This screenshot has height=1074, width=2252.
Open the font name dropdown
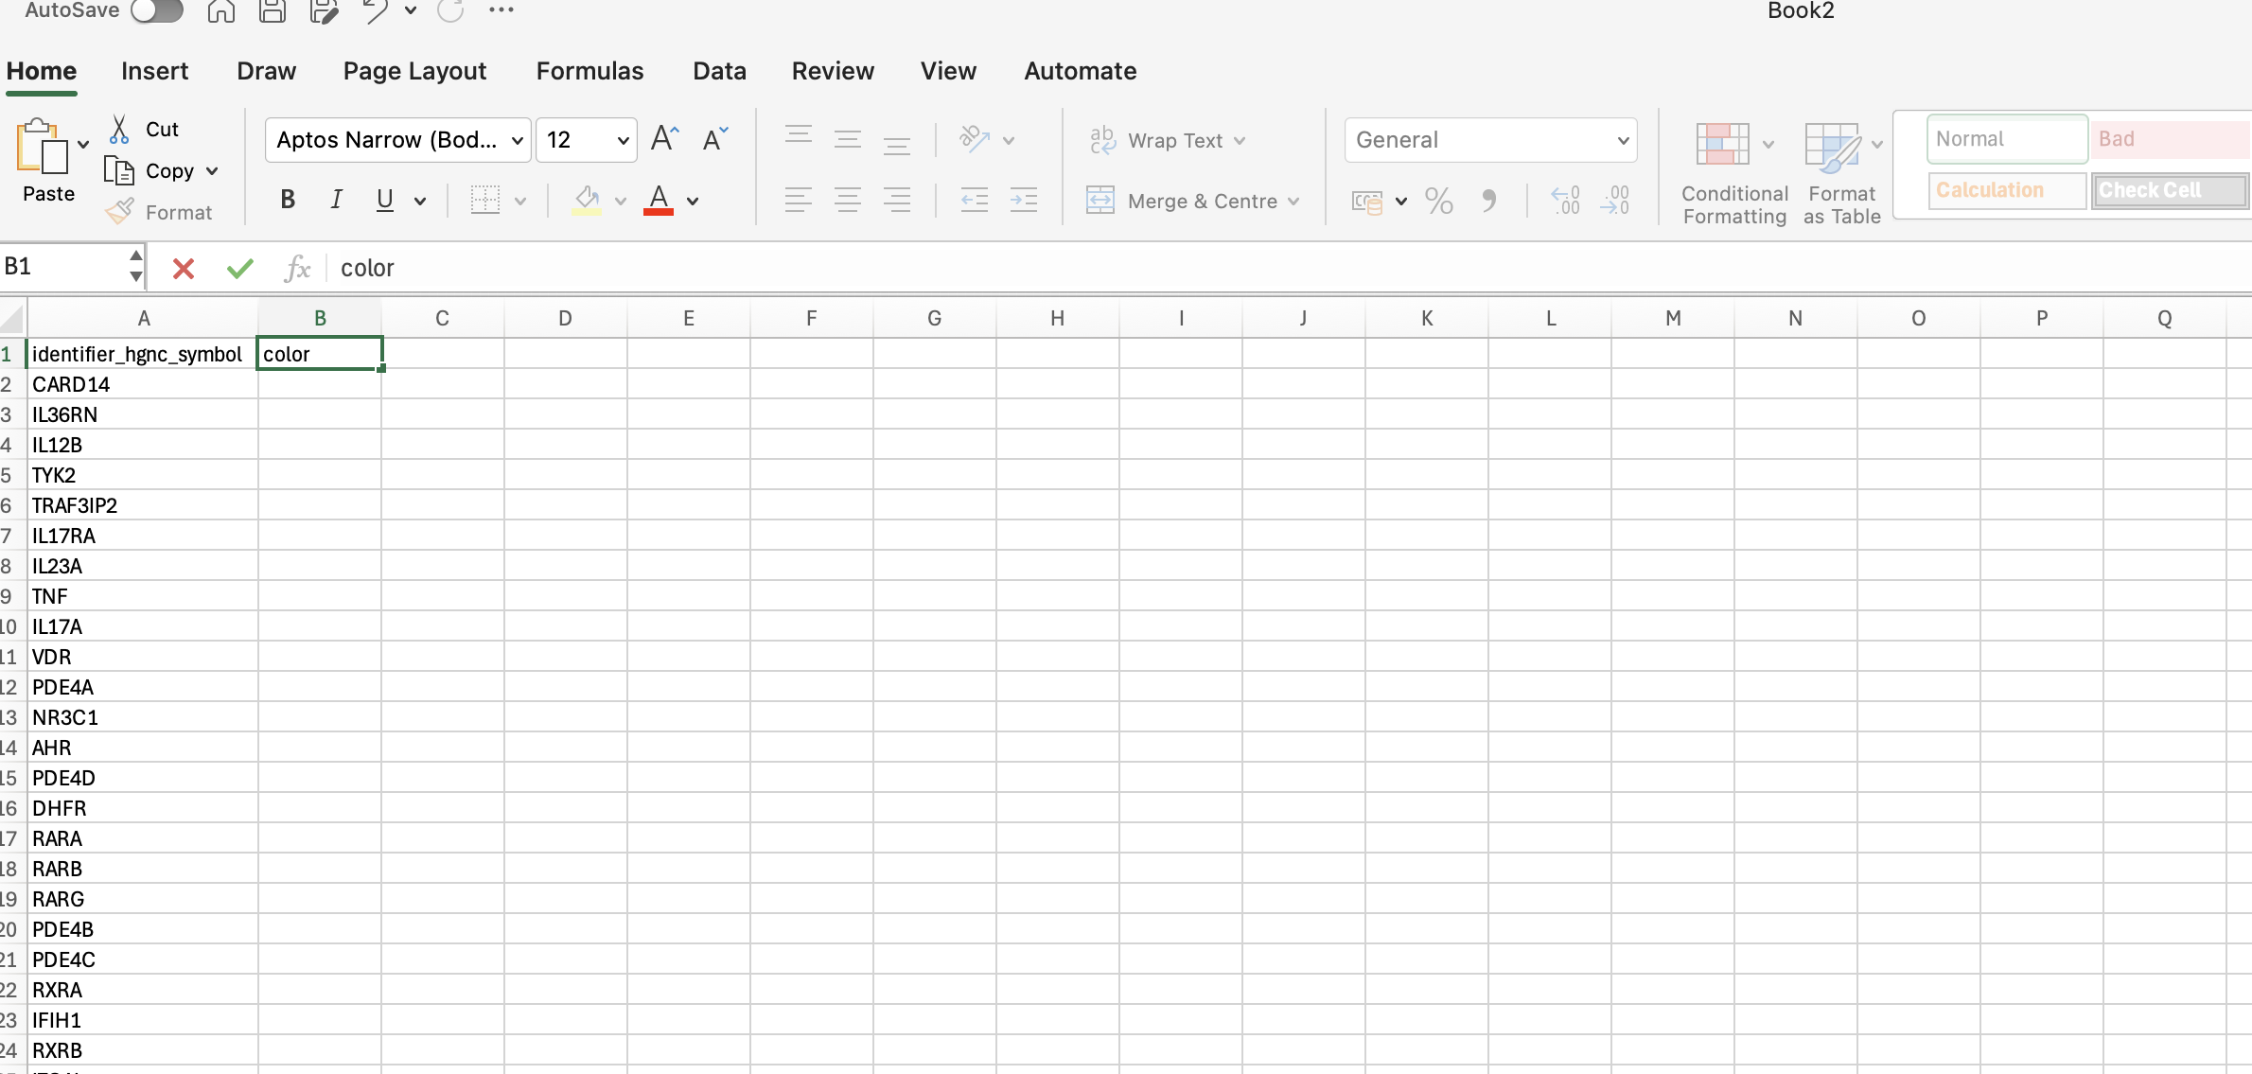coord(517,141)
